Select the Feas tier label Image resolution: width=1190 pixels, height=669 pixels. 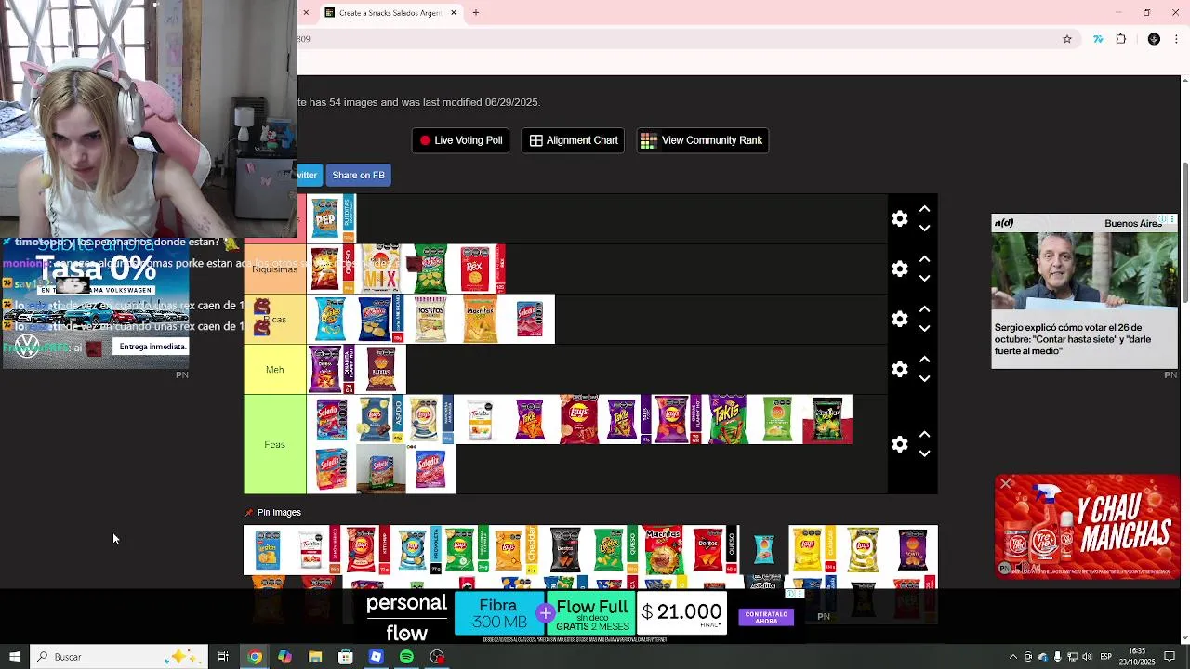coord(274,444)
